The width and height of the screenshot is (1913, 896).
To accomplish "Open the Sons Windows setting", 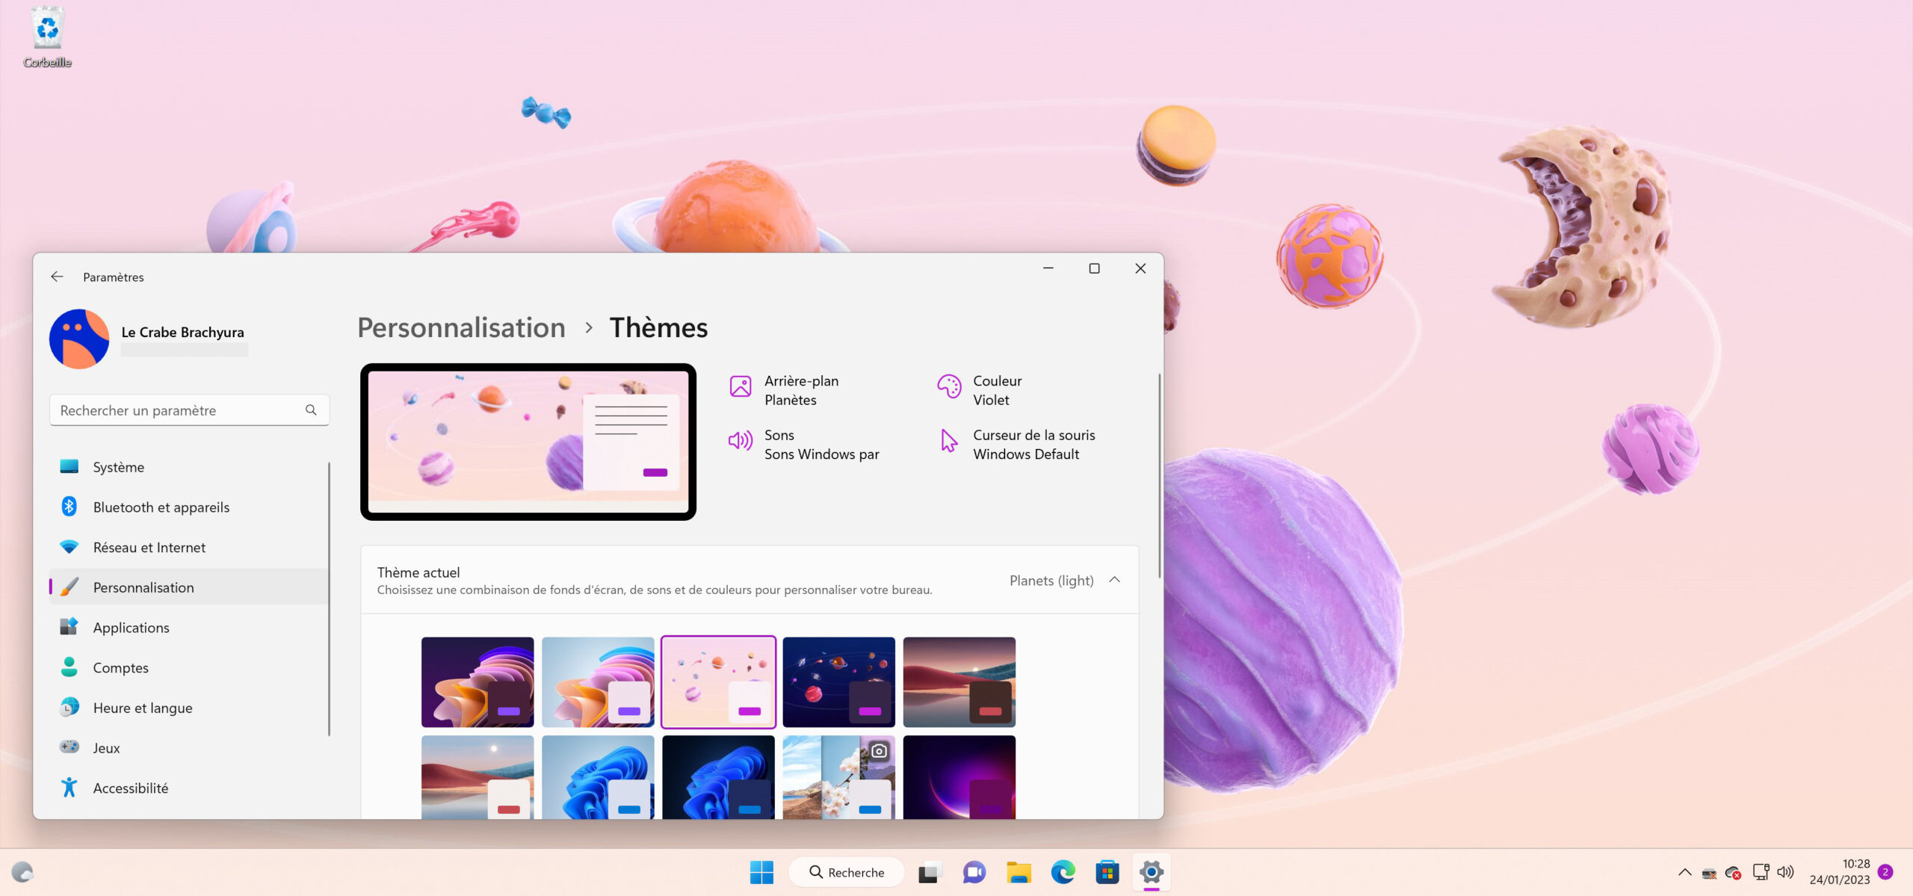I will pos(804,445).
